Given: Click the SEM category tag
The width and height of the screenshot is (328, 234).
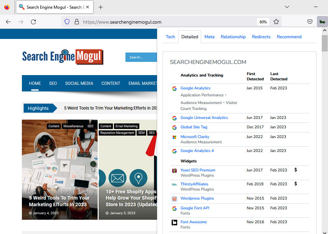Looking at the screenshot, I should tap(141, 133).
